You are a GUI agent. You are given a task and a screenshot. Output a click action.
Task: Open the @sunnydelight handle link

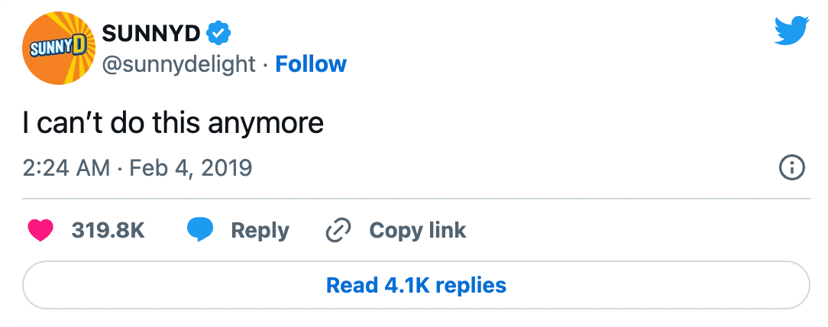coord(180,64)
